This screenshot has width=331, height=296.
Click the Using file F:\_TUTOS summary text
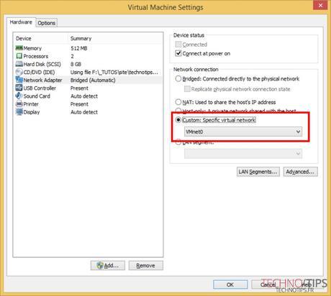pos(114,72)
